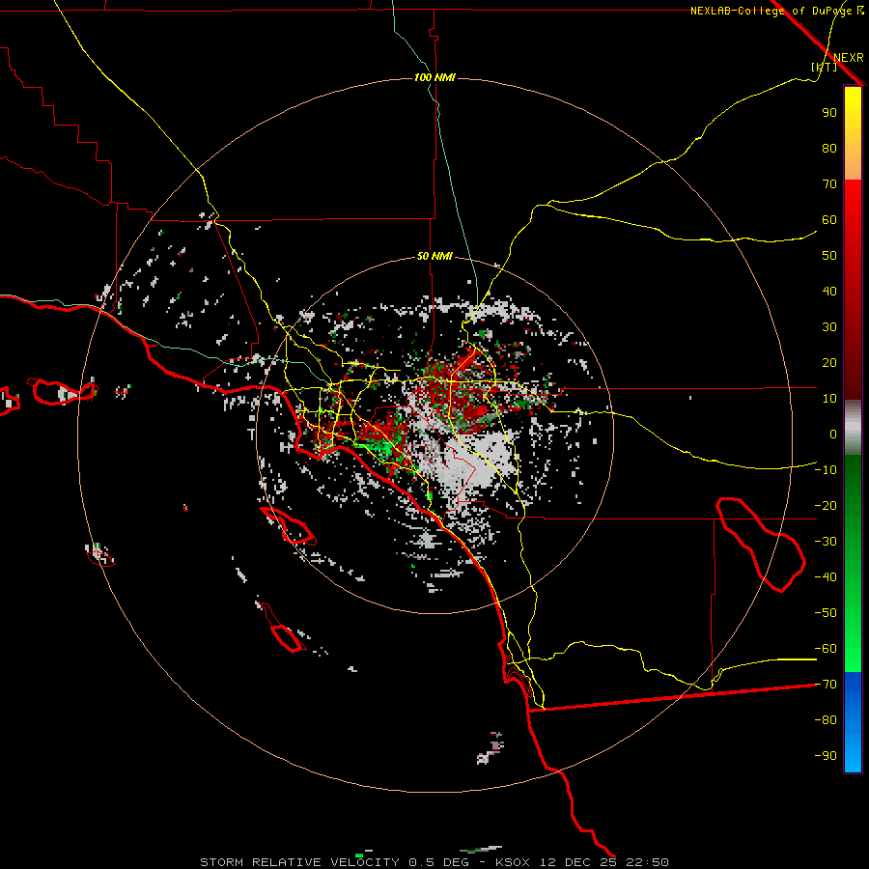This screenshot has height=869, width=869.
Task: Click the "STORM RELATIVE VELOCITY 0.5 DEG" caption
Action: click(x=334, y=862)
